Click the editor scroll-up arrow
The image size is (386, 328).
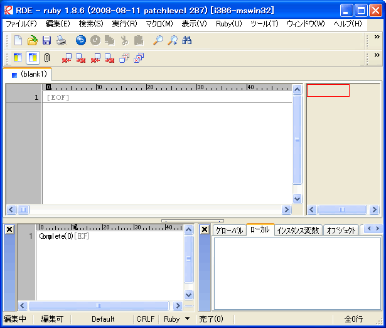tap(297, 90)
